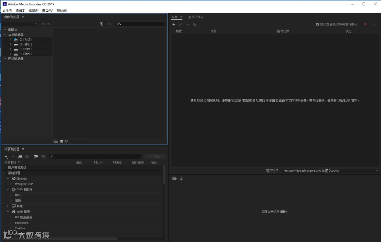Expand the Wraptor DCP presets
The width and height of the screenshot is (381, 242).
coord(11,184)
